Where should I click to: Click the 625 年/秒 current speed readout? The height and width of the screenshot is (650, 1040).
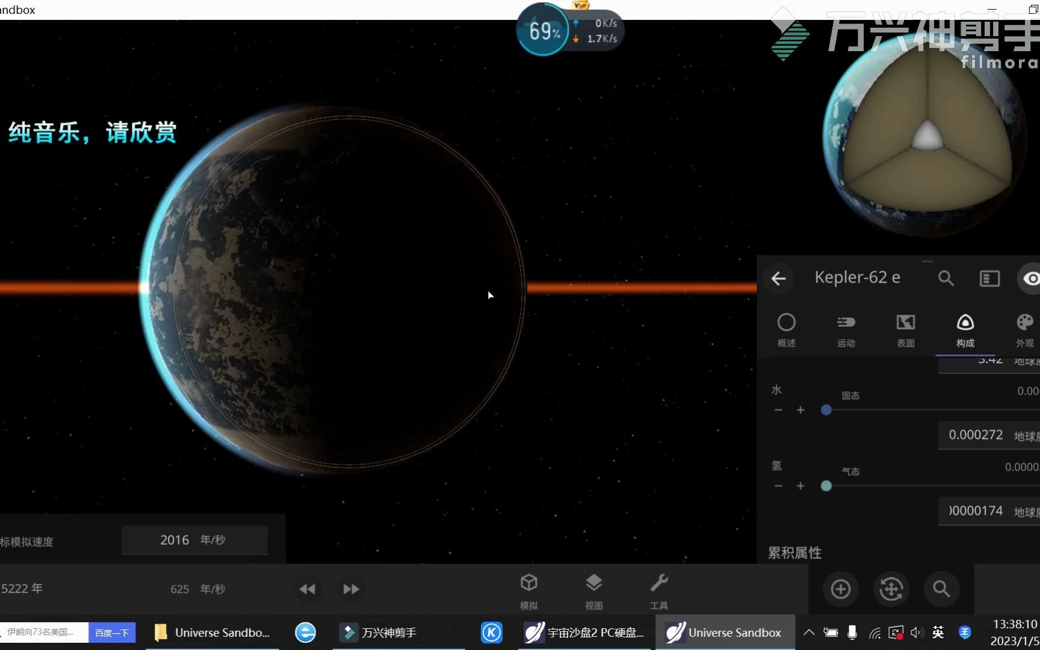198,589
